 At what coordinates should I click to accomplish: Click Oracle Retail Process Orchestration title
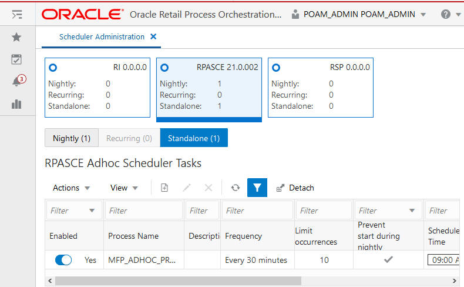coord(206,14)
